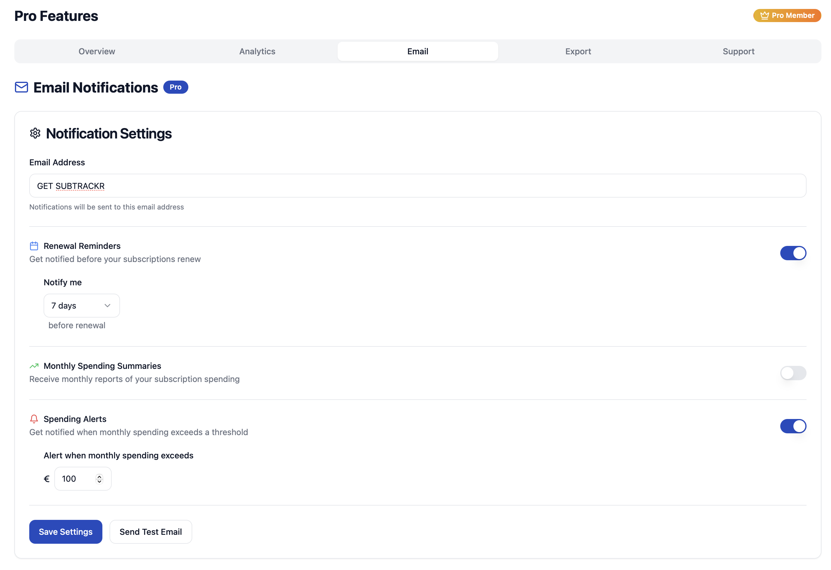The width and height of the screenshot is (831, 570).
Task: Turn off Spending Alerts
Action: pyautogui.click(x=793, y=426)
